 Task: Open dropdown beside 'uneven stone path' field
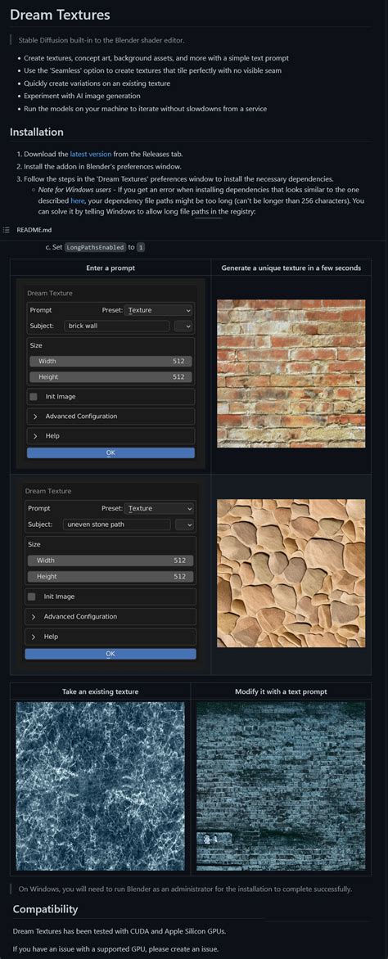click(x=185, y=525)
